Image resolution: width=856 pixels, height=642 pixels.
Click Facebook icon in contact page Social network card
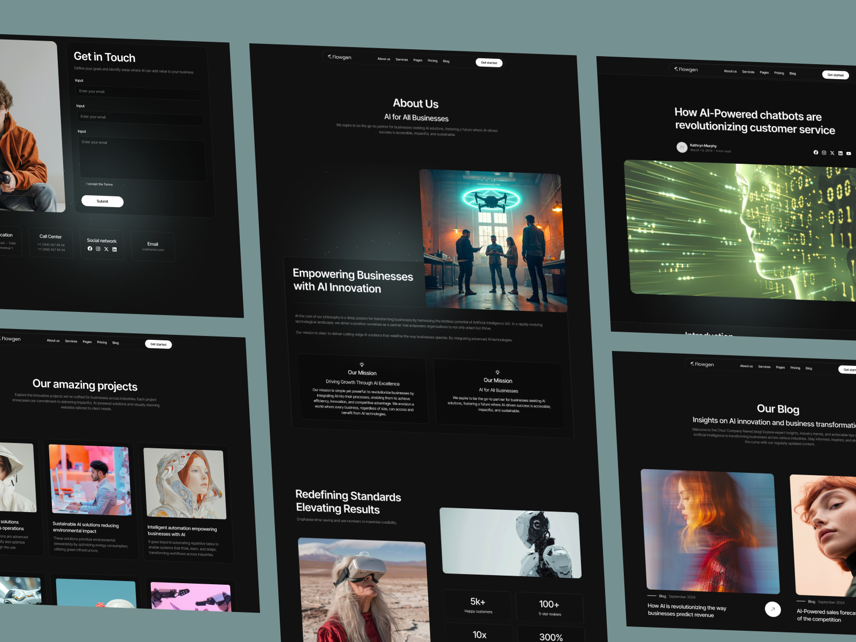90,248
